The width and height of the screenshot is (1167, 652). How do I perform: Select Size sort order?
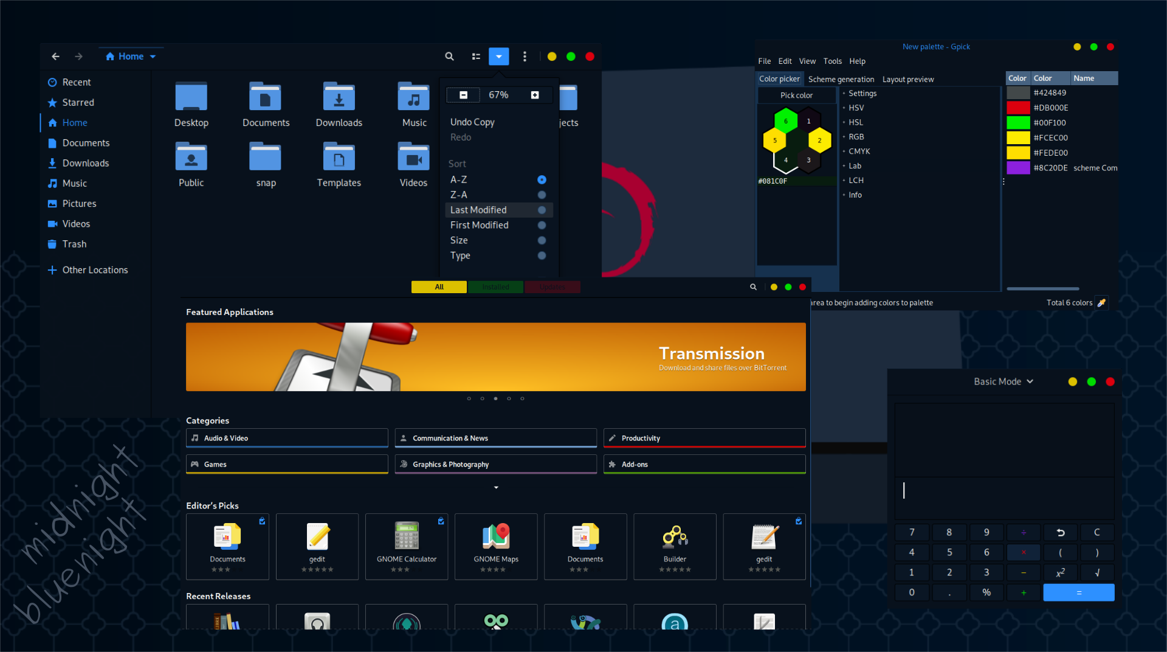pyautogui.click(x=498, y=240)
